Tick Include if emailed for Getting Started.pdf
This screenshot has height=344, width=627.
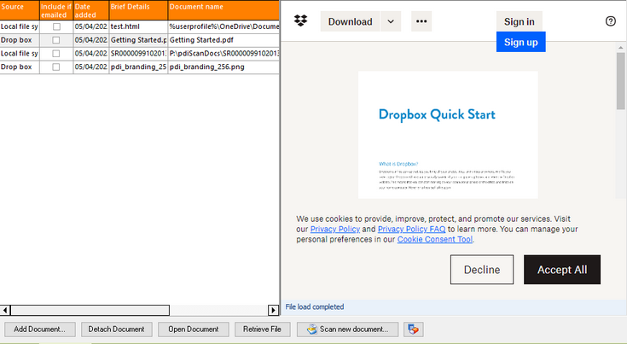tap(56, 40)
